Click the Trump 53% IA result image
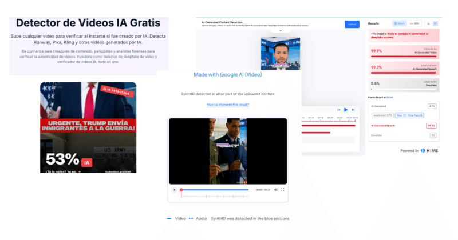 (88, 127)
